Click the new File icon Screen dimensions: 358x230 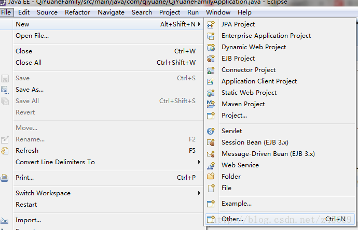(x=211, y=188)
